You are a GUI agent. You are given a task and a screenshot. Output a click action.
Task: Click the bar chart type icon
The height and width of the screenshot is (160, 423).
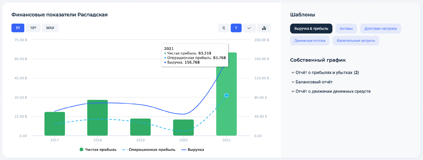pyautogui.click(x=264, y=28)
